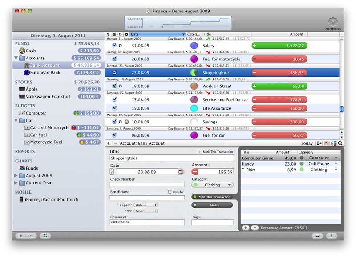The width and height of the screenshot is (356, 257).
Task: Jump to Today
Action: tap(307, 143)
